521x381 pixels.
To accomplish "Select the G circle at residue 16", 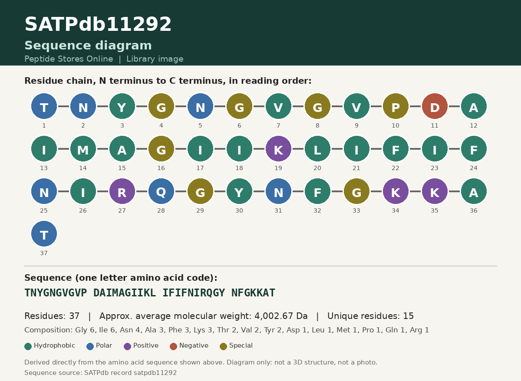I will tap(161, 149).
